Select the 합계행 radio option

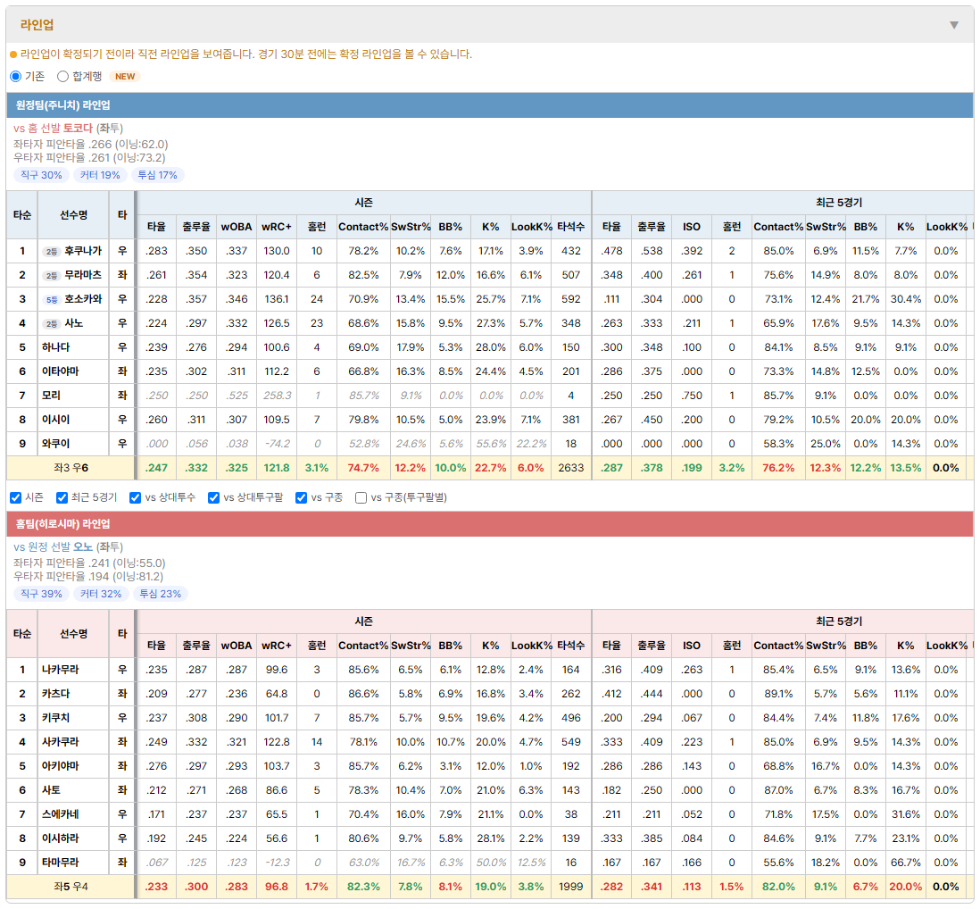tap(62, 76)
